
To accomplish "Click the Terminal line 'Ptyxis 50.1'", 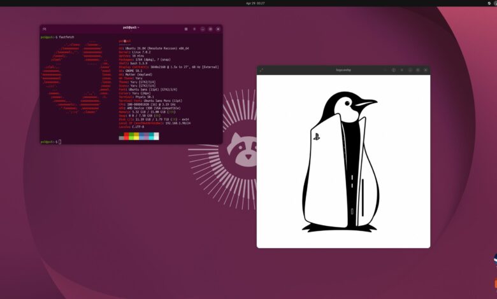I will coord(145,97).
